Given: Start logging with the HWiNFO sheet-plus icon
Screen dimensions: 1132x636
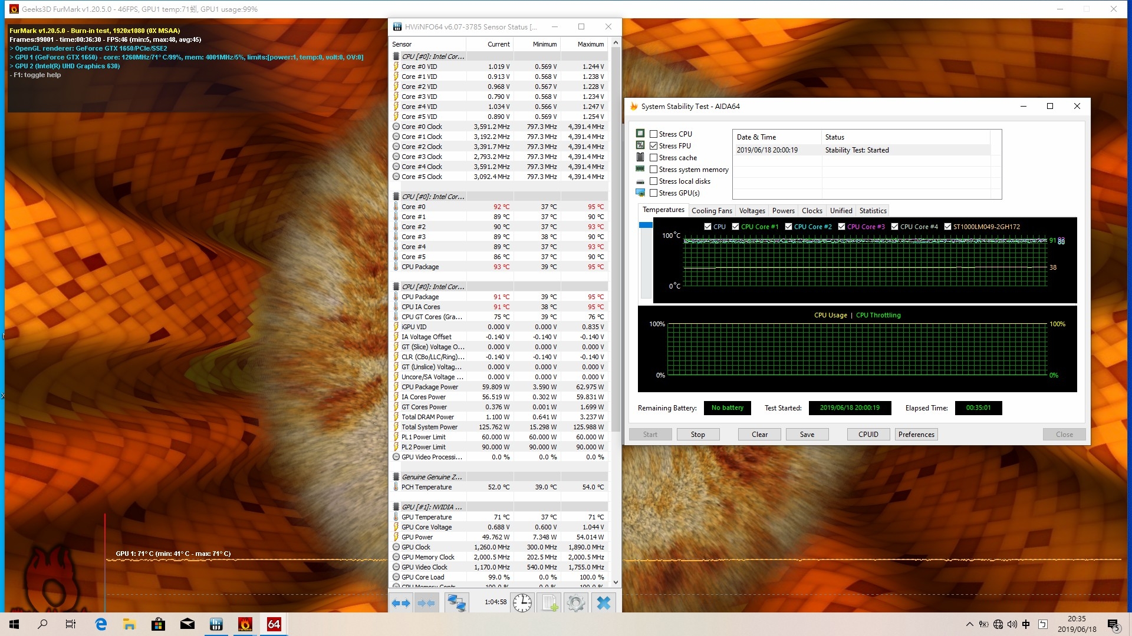Looking at the screenshot, I should (549, 602).
